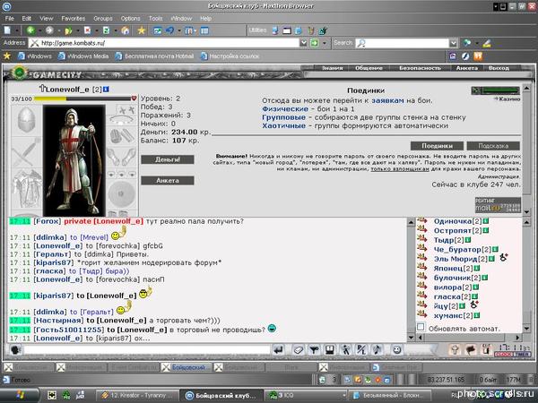Click the info badge next to Японец
Image resolution: width=538 pixels, height=403 pixels.
click(x=477, y=269)
